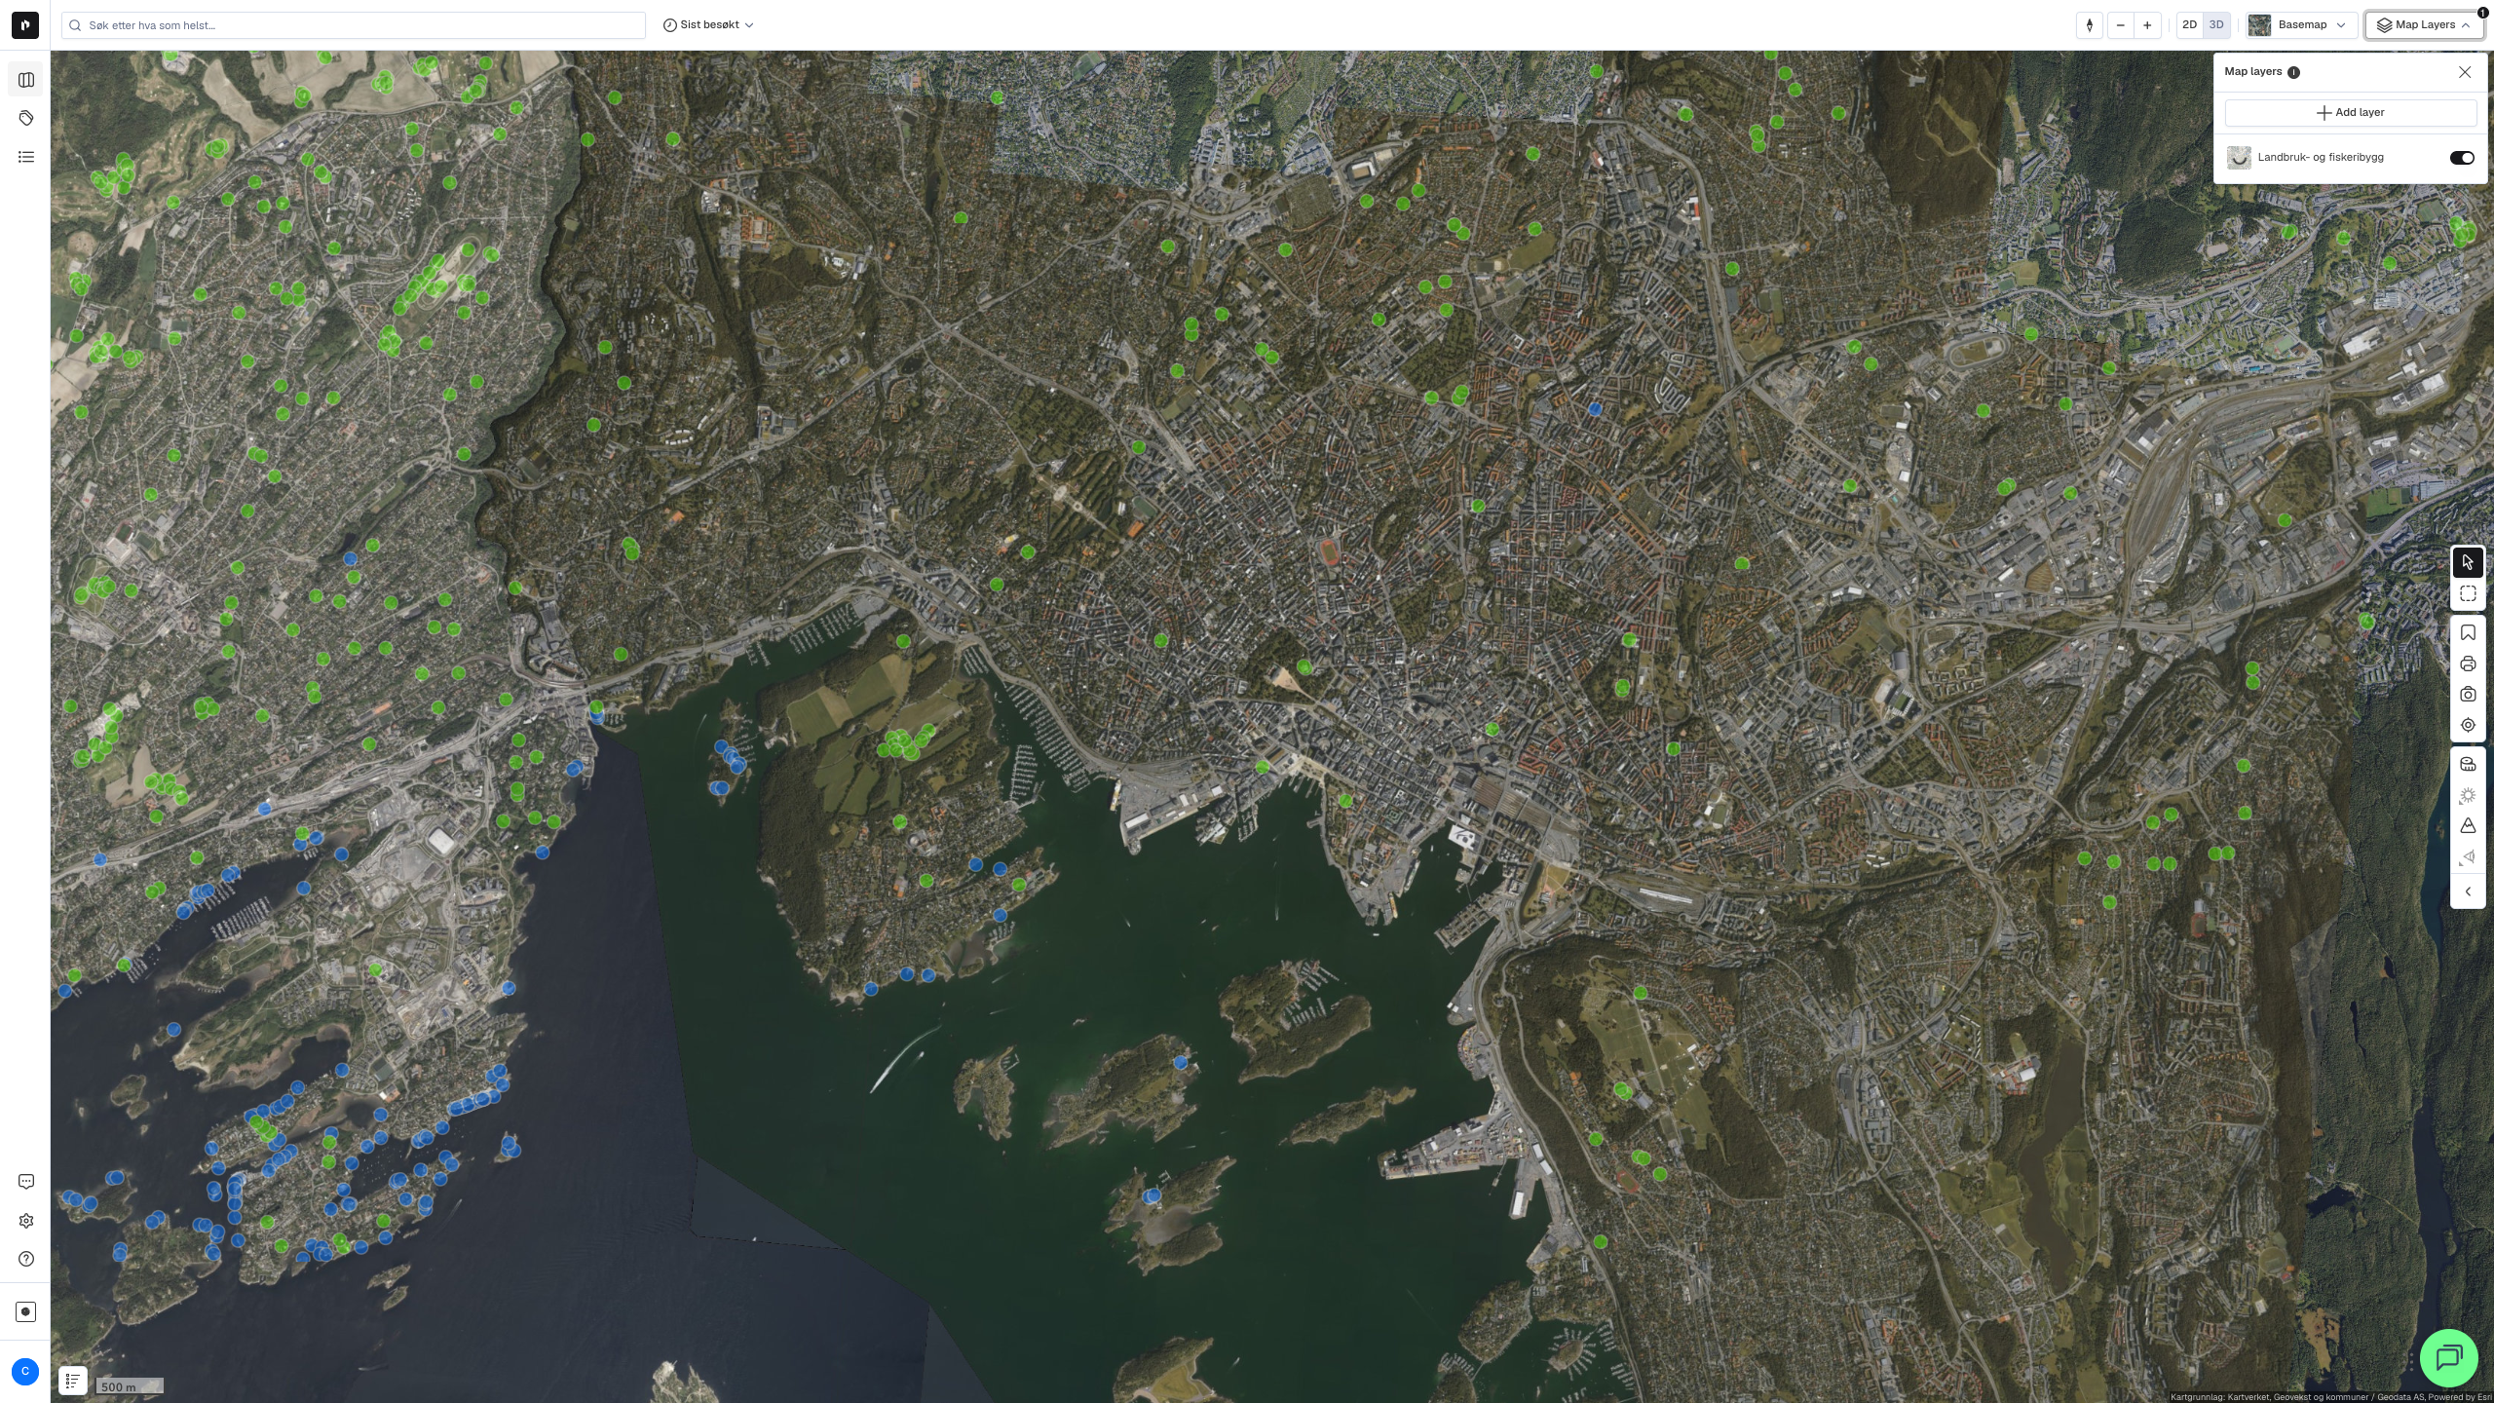The height and width of the screenshot is (1403, 2494).
Task: Click the info icon beside Map layers title
Action: [2293, 72]
